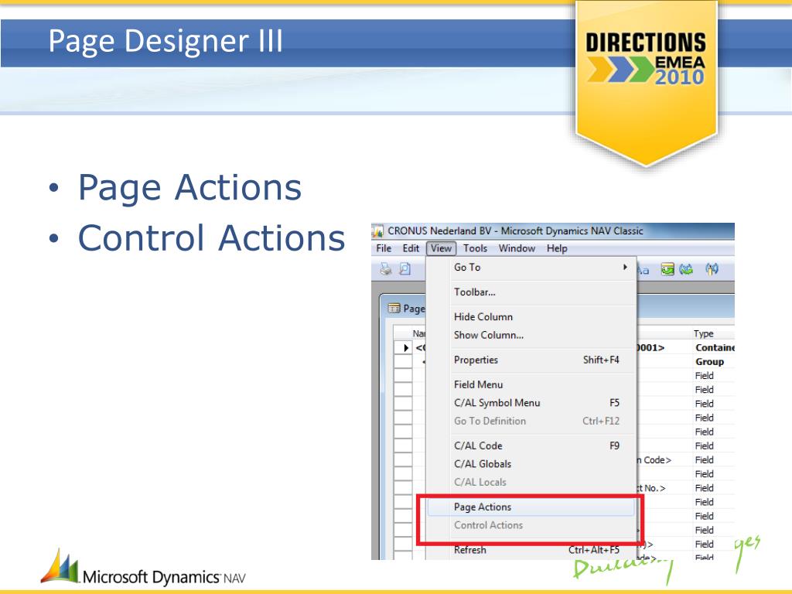Click the rightmost blue toolbar icon
The height and width of the screenshot is (594, 792).
point(712,269)
